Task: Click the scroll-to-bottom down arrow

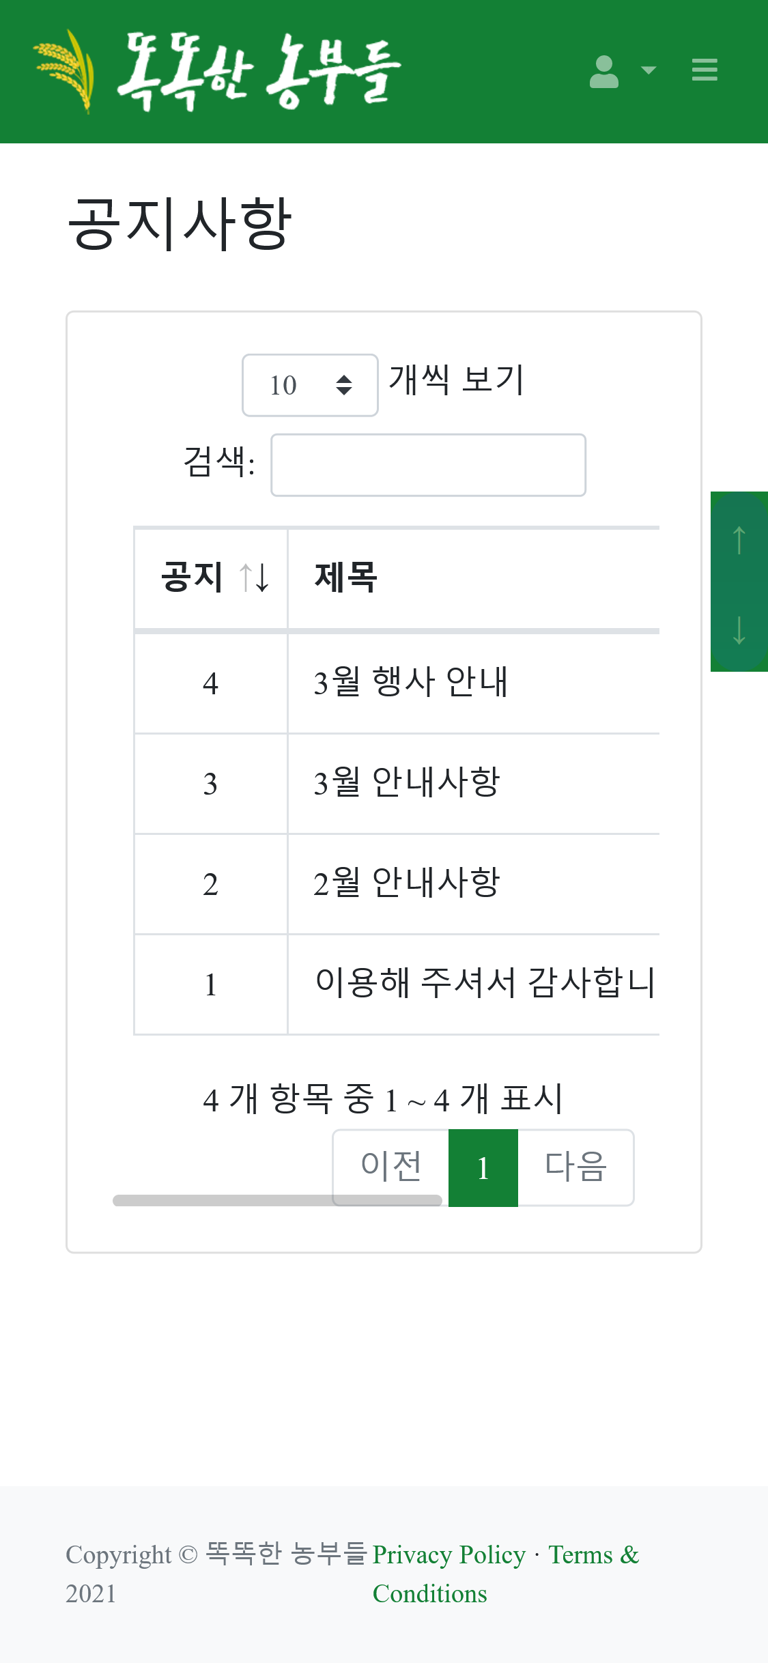Action: pyautogui.click(x=739, y=629)
